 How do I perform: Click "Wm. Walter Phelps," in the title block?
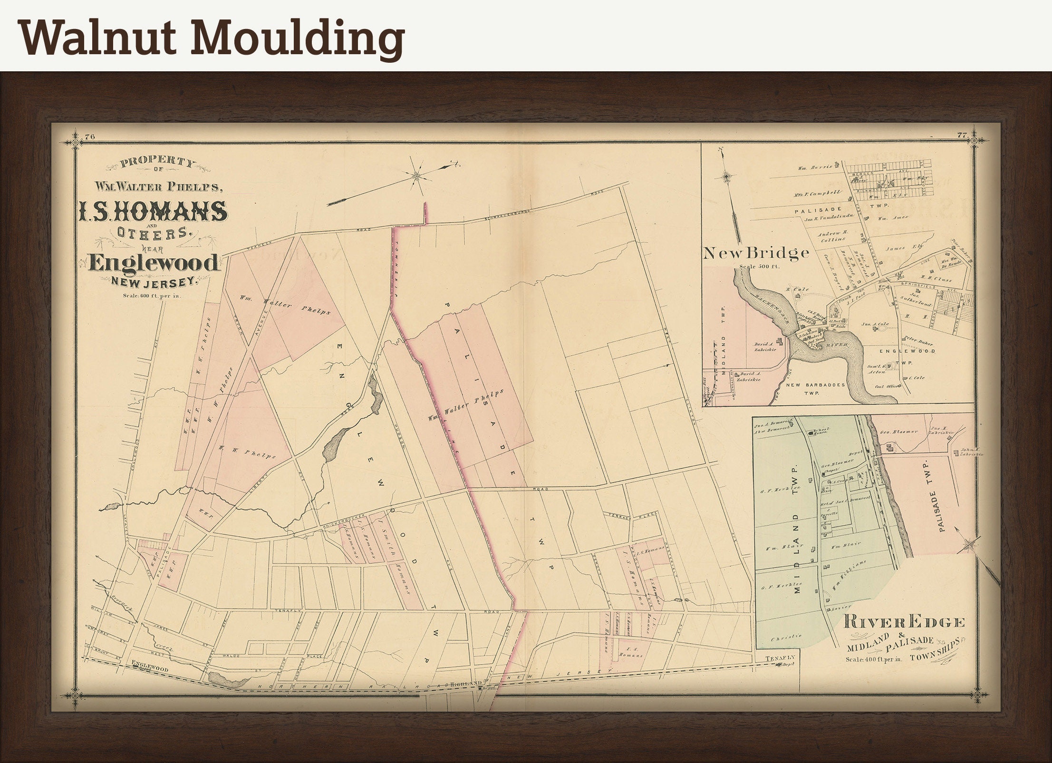pyautogui.click(x=158, y=187)
